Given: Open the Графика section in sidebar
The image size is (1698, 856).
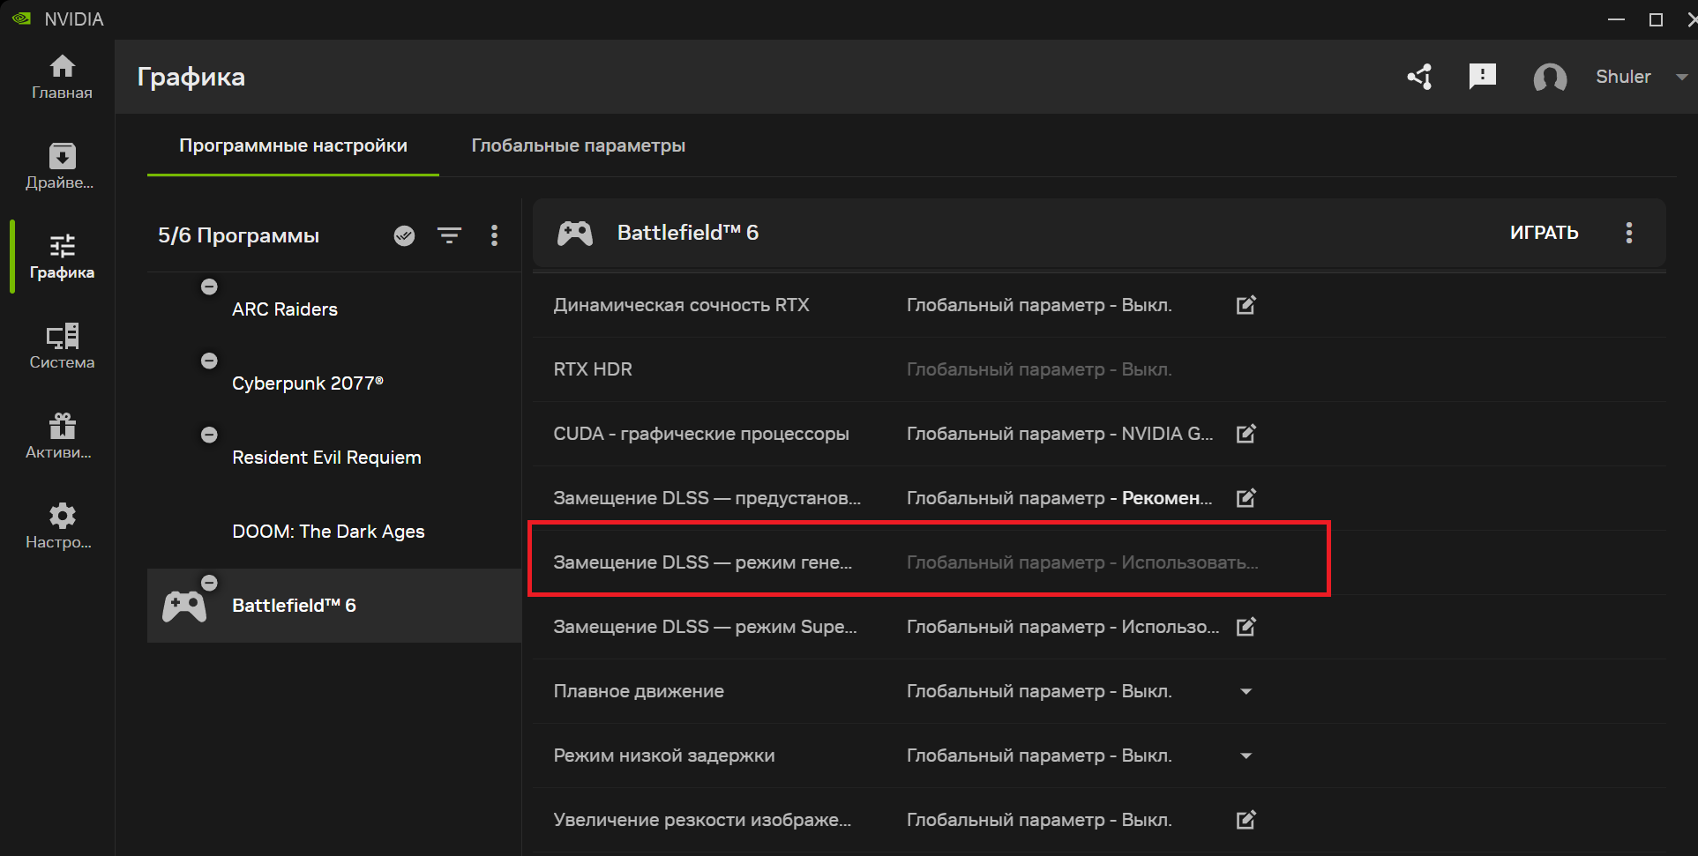Looking at the screenshot, I should [62, 256].
